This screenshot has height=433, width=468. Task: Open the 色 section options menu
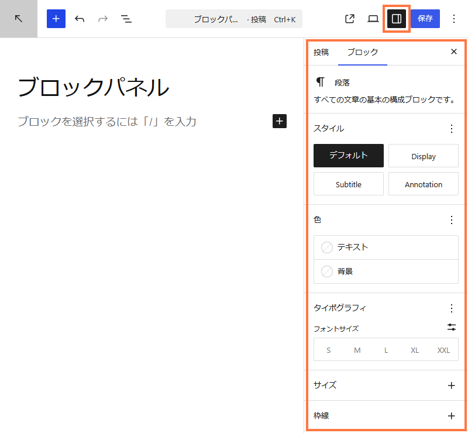pos(451,220)
